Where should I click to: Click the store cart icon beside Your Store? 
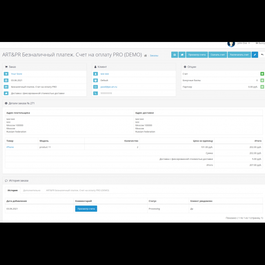(6, 74)
